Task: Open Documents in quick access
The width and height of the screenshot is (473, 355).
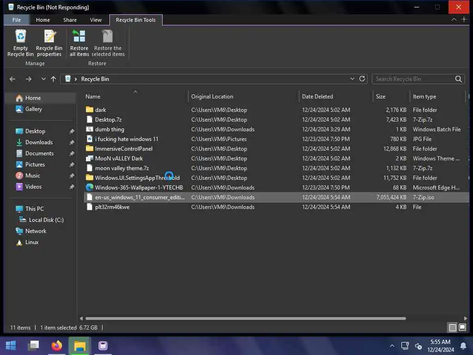Action: pyautogui.click(x=40, y=153)
